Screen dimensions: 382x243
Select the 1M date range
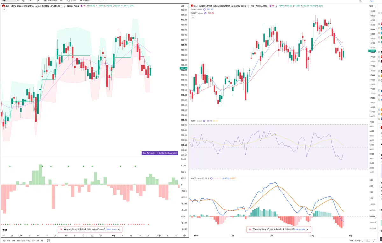[13, 241]
